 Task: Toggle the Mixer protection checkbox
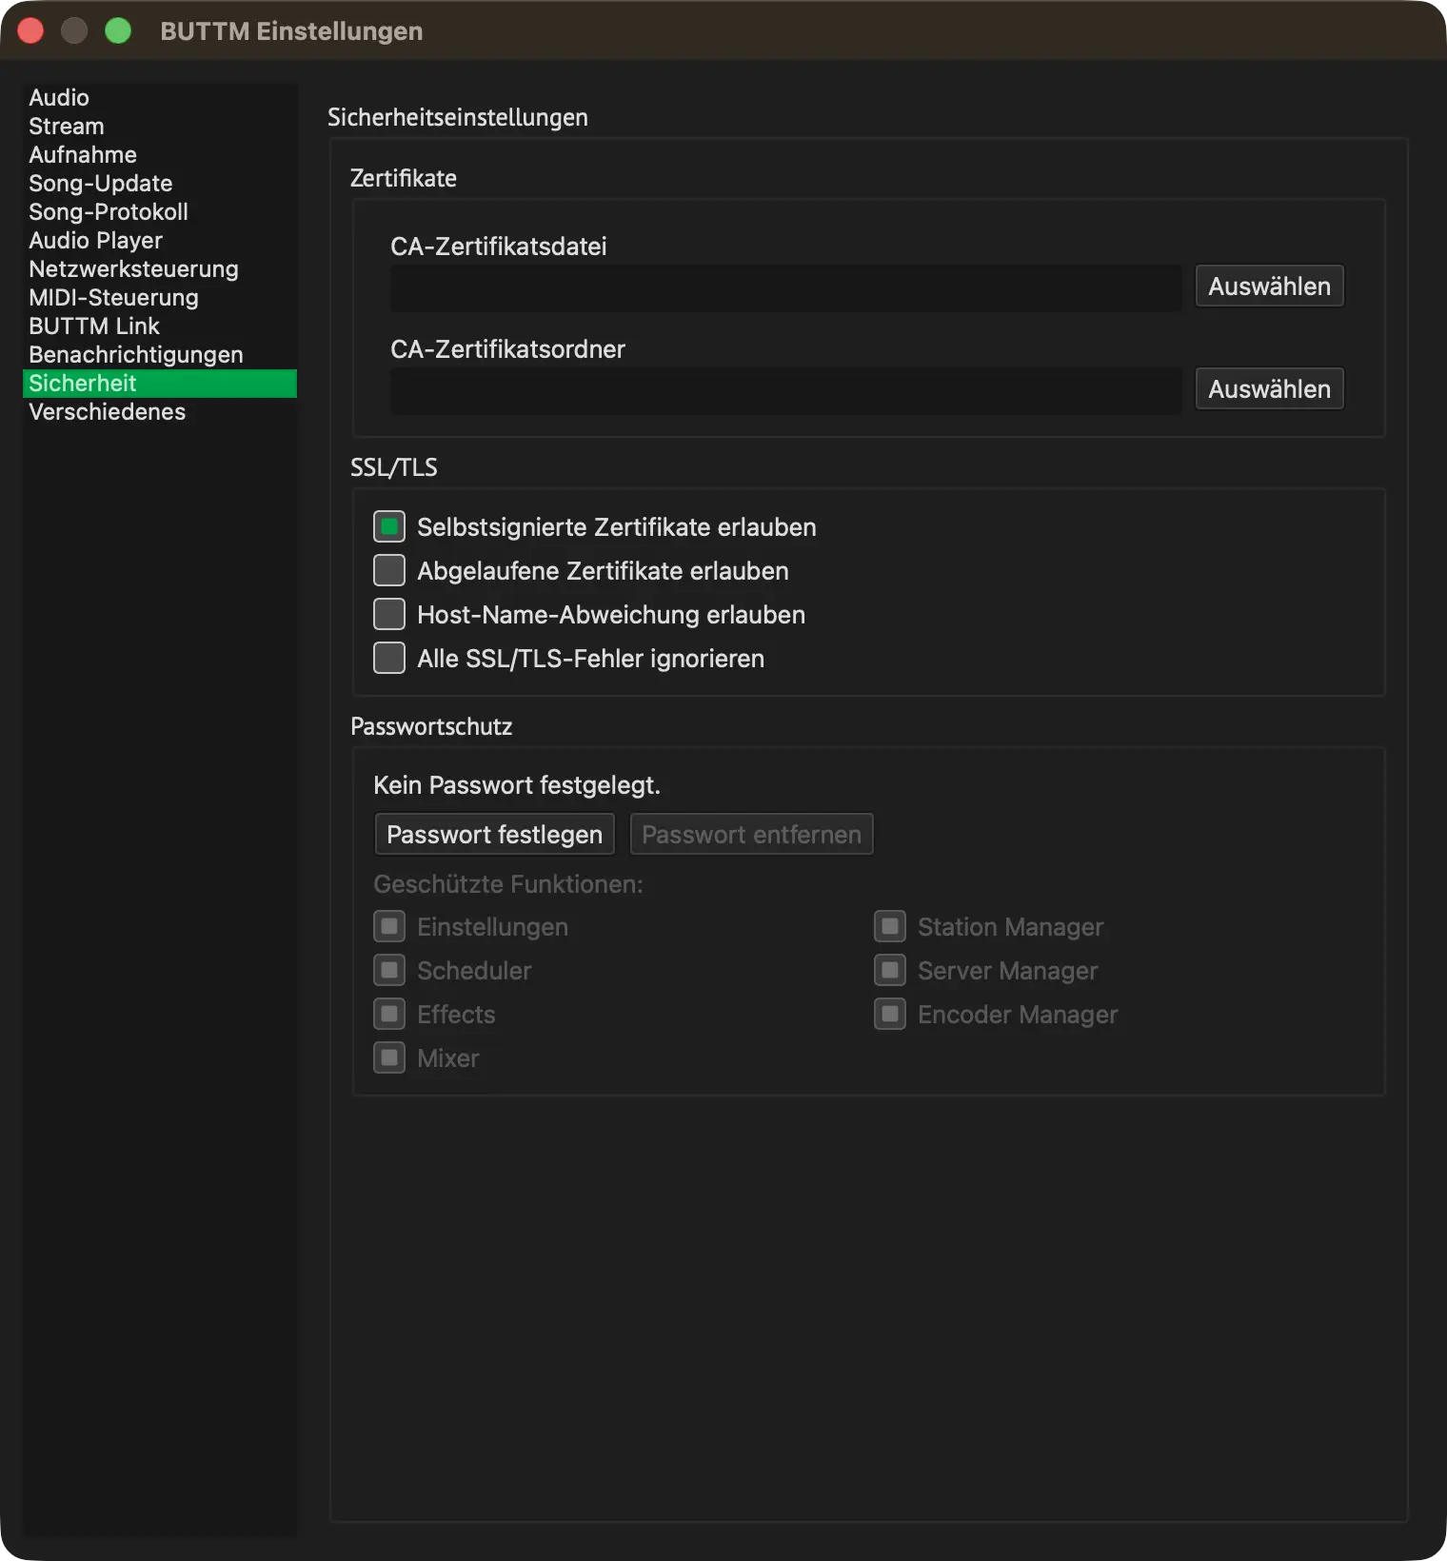click(389, 1057)
